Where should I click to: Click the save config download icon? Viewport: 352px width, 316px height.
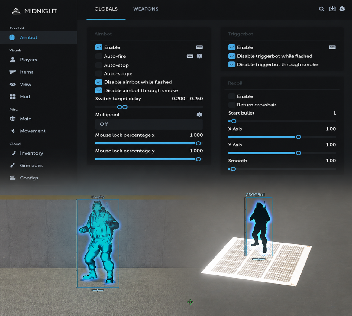click(332, 9)
